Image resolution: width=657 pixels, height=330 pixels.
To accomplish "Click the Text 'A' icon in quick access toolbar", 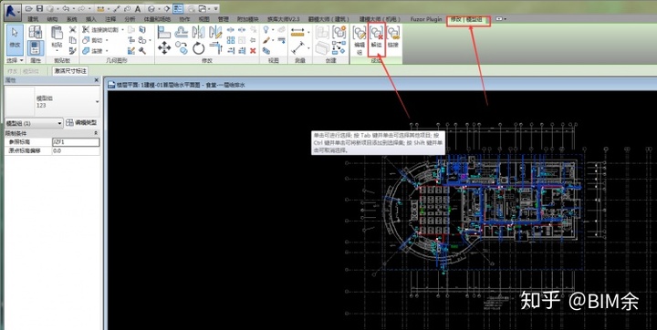I will pos(138,9).
